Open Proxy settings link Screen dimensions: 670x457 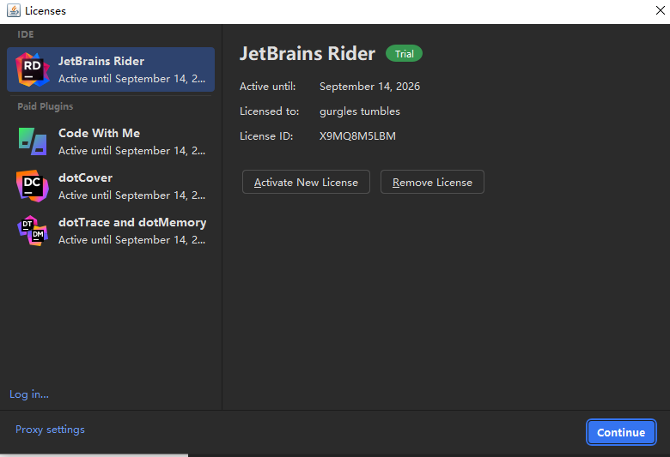click(x=50, y=430)
